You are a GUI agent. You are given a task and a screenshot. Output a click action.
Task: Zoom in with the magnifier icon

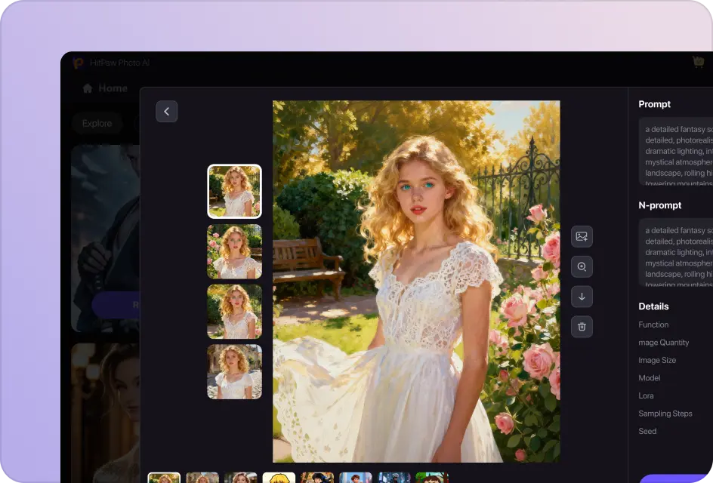click(582, 266)
